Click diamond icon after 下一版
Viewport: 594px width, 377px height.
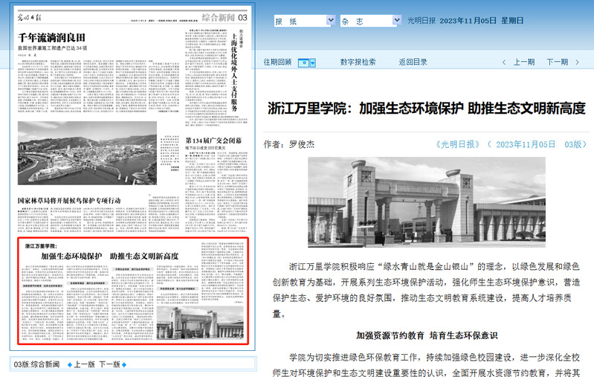(x=124, y=364)
